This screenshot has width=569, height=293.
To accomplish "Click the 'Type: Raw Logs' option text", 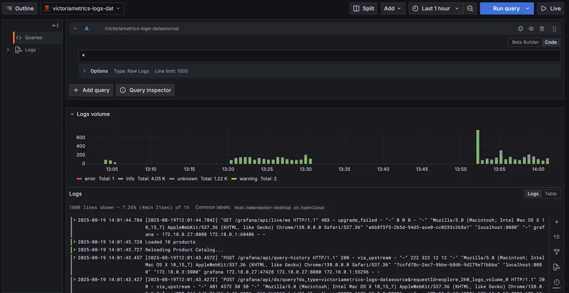I will 132,71.
